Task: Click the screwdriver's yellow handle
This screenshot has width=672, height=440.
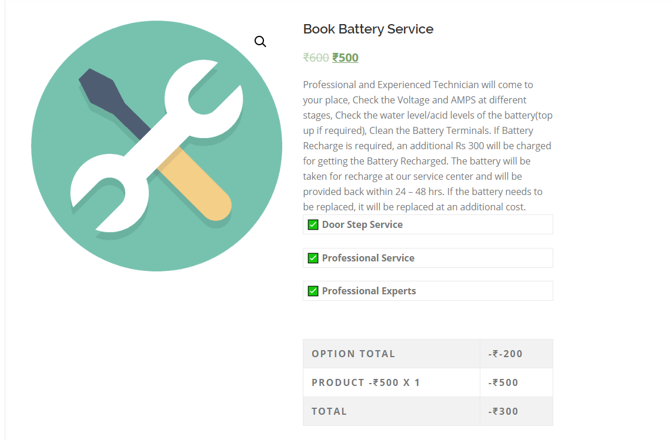Action: 195,183
